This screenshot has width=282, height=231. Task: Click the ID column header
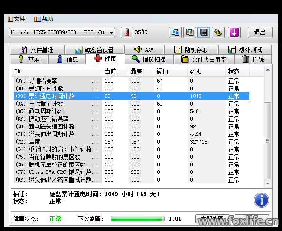(57, 71)
